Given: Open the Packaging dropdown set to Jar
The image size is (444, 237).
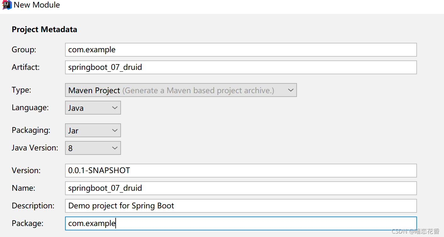Looking at the screenshot, I should click(93, 131).
